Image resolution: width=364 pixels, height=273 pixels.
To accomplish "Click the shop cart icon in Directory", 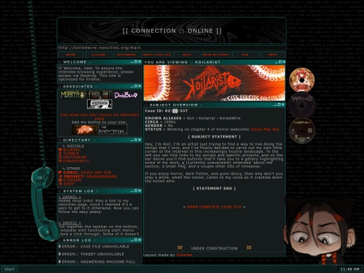I will [x=60, y=183].
